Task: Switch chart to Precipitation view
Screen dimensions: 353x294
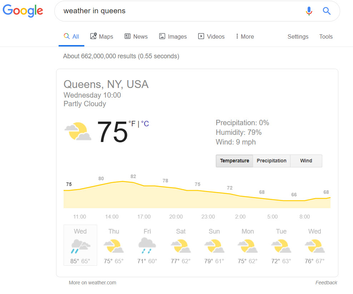Action: pyautogui.click(x=272, y=161)
